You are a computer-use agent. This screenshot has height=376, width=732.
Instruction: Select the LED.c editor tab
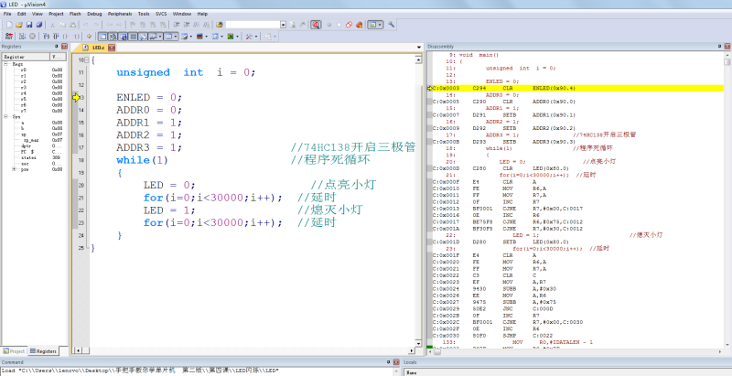point(97,46)
